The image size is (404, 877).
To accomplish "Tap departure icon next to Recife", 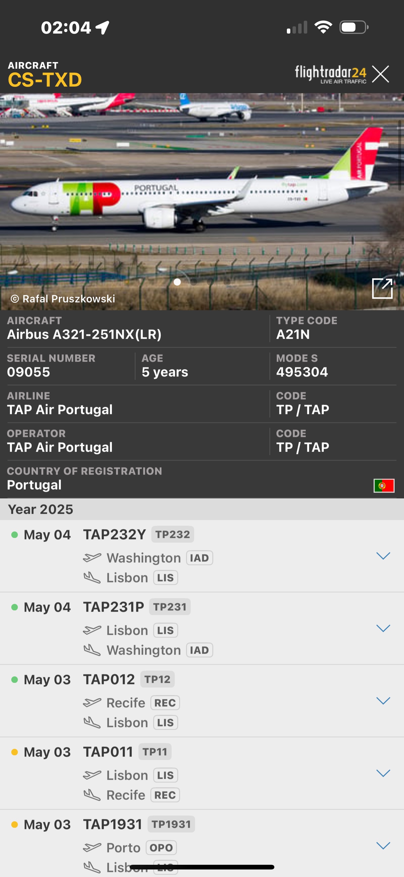I will click(92, 702).
